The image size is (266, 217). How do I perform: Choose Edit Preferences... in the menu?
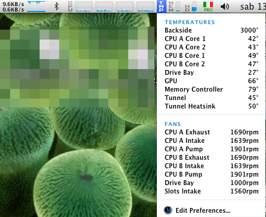(x=203, y=210)
